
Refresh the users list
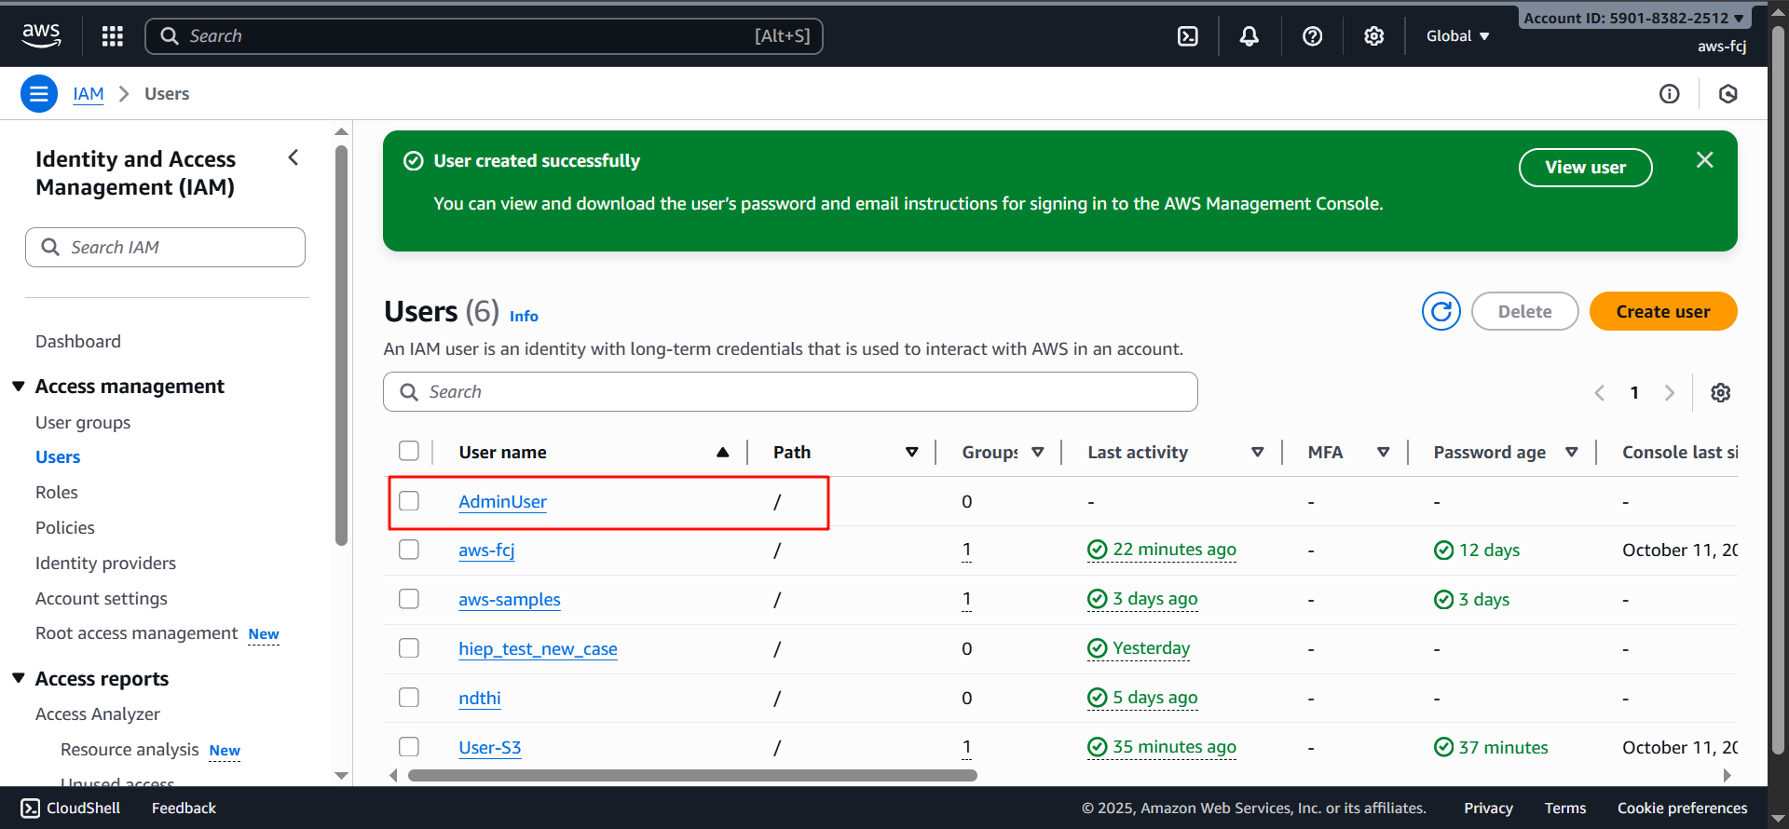coord(1441,311)
